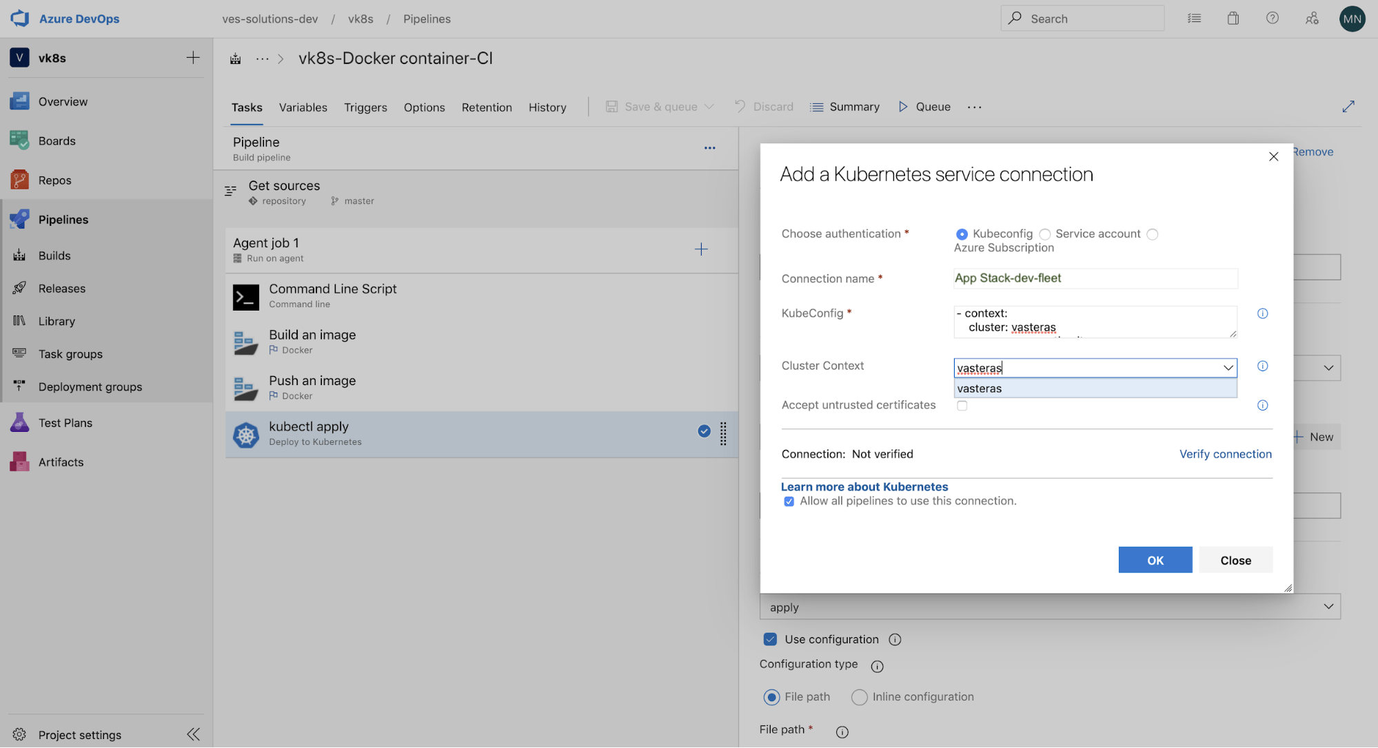Viewport: 1378px width, 748px height.
Task: Expand the apply command dropdown
Action: tap(1328, 607)
